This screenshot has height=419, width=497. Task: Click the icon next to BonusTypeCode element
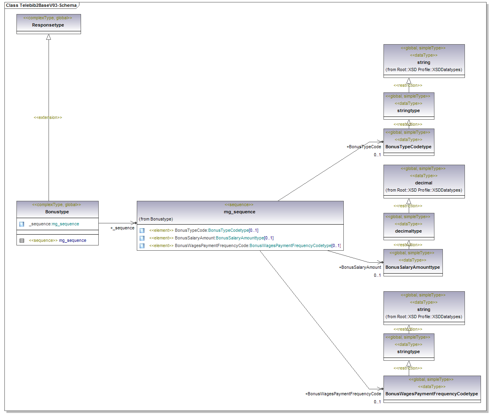point(142,231)
